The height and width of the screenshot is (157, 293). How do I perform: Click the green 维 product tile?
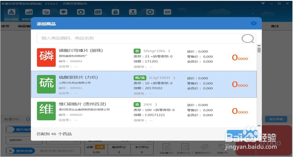(46, 111)
